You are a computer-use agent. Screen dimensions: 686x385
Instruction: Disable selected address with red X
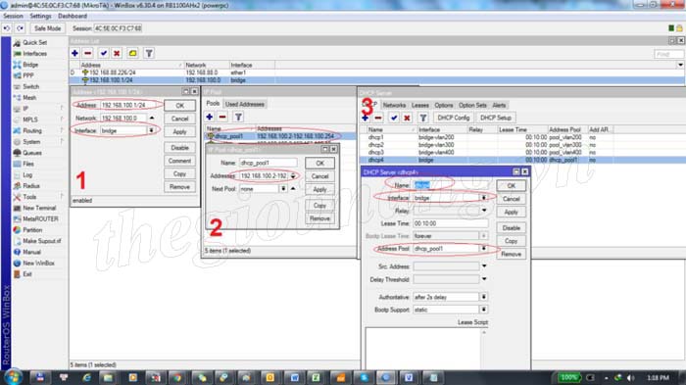click(x=117, y=53)
